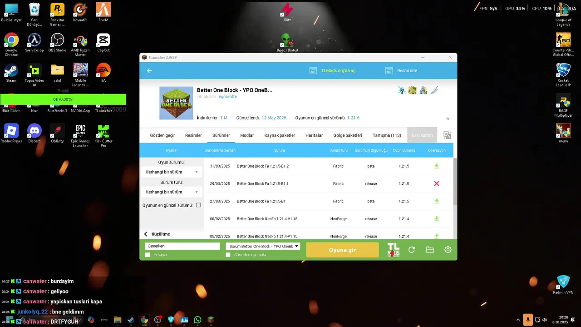
Task: Open the Modlar tab
Action: coord(247,135)
